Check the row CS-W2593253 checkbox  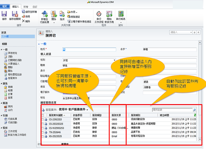(43, 128)
